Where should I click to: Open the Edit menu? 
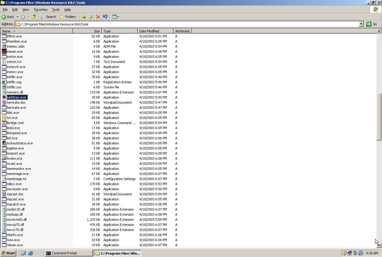pyautogui.click(x=15, y=10)
